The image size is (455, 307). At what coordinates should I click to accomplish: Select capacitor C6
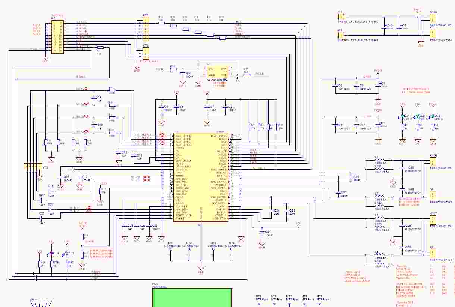176,107
